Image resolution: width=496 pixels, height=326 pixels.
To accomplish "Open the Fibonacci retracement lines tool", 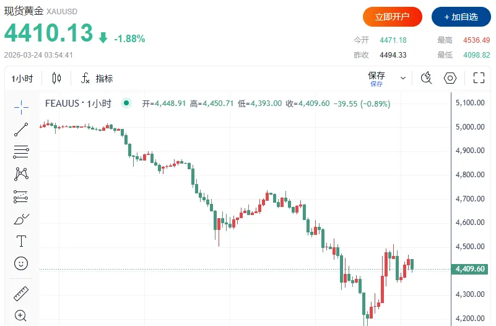I will coord(21,152).
